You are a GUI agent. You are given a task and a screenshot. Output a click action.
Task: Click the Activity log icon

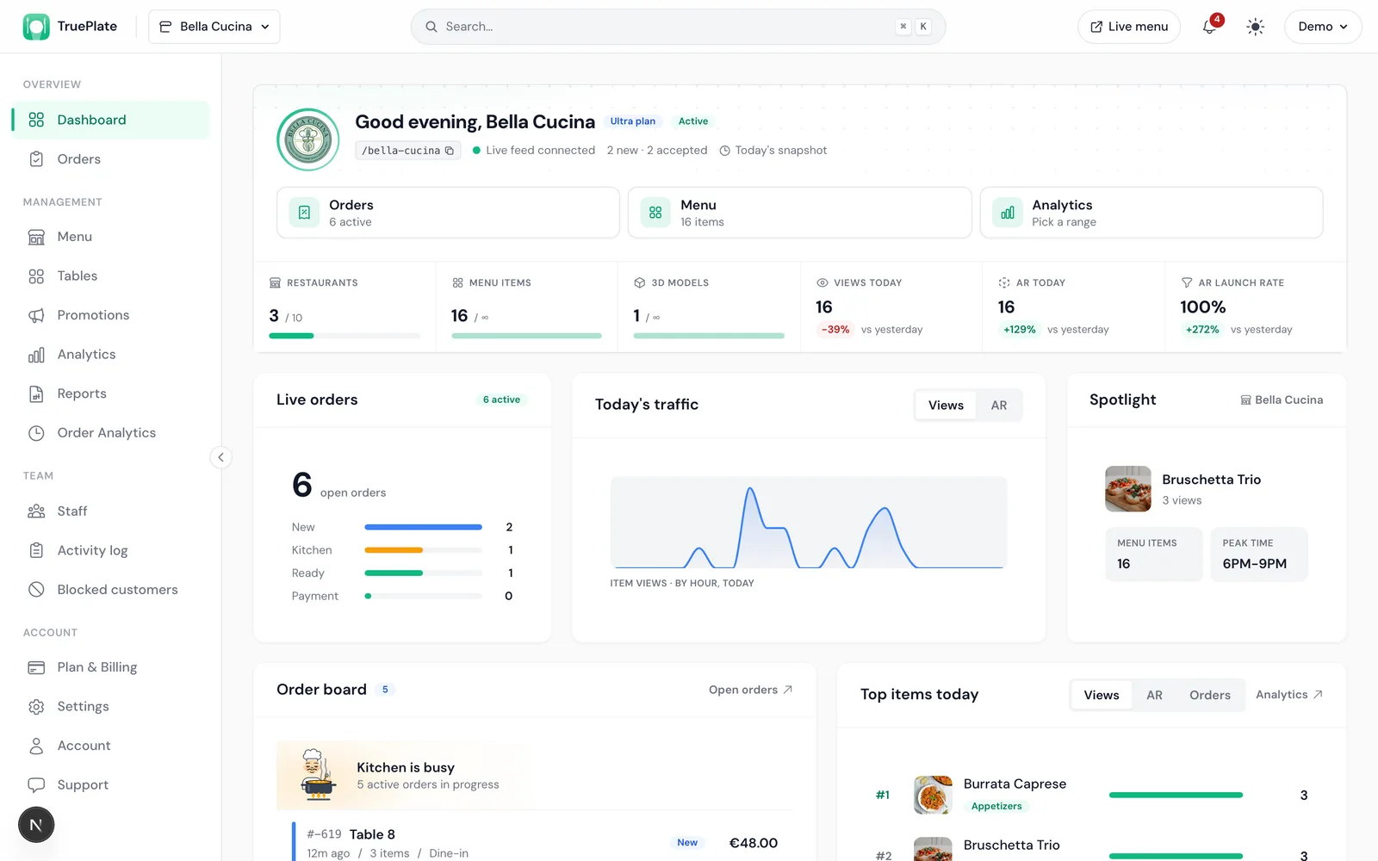pos(36,550)
